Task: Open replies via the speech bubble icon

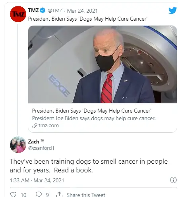Action: coord(39,194)
